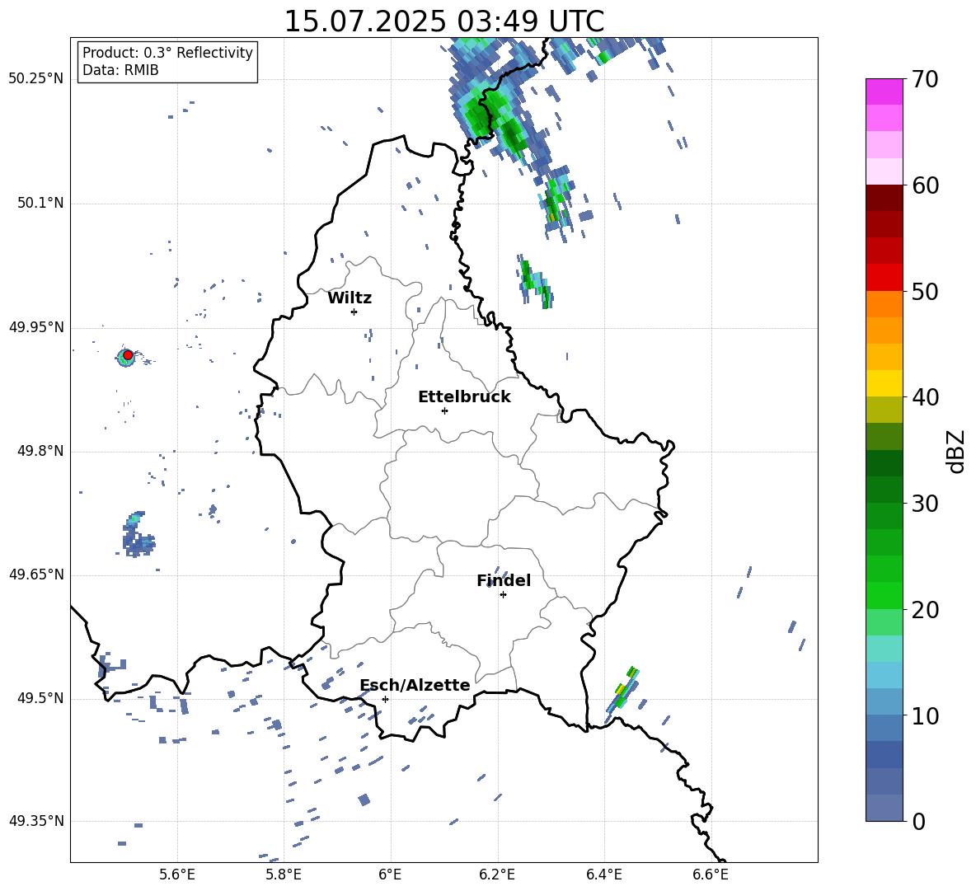Click the Esch/Alzette city label
976x891 pixels.
415,685
